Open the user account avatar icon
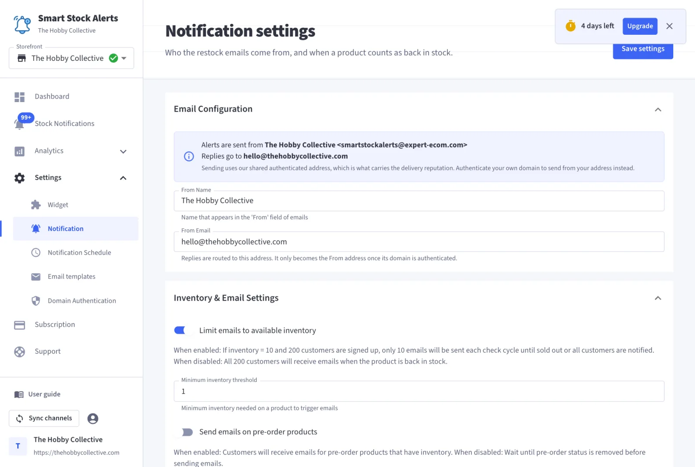 [93, 418]
